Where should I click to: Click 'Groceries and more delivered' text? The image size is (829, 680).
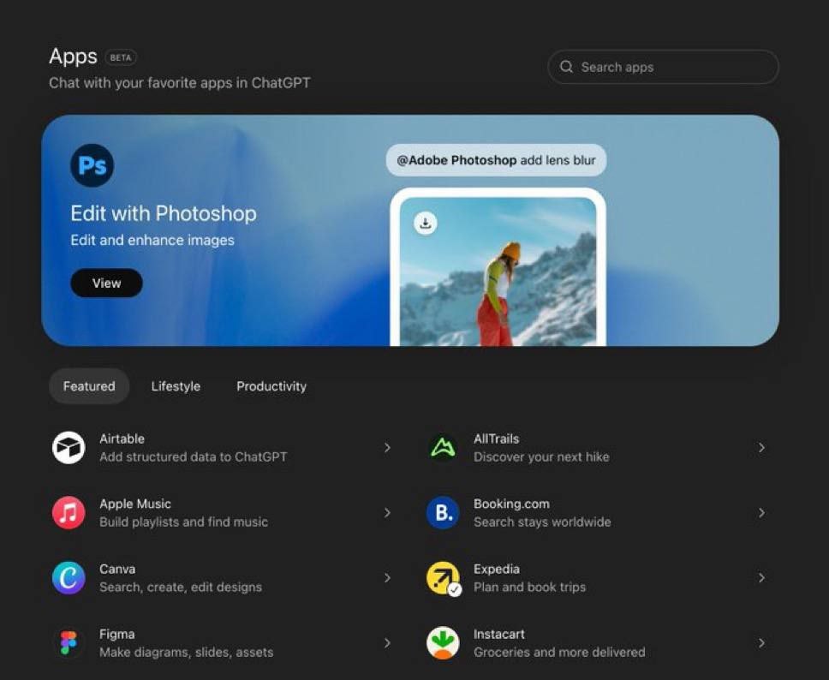point(559,652)
